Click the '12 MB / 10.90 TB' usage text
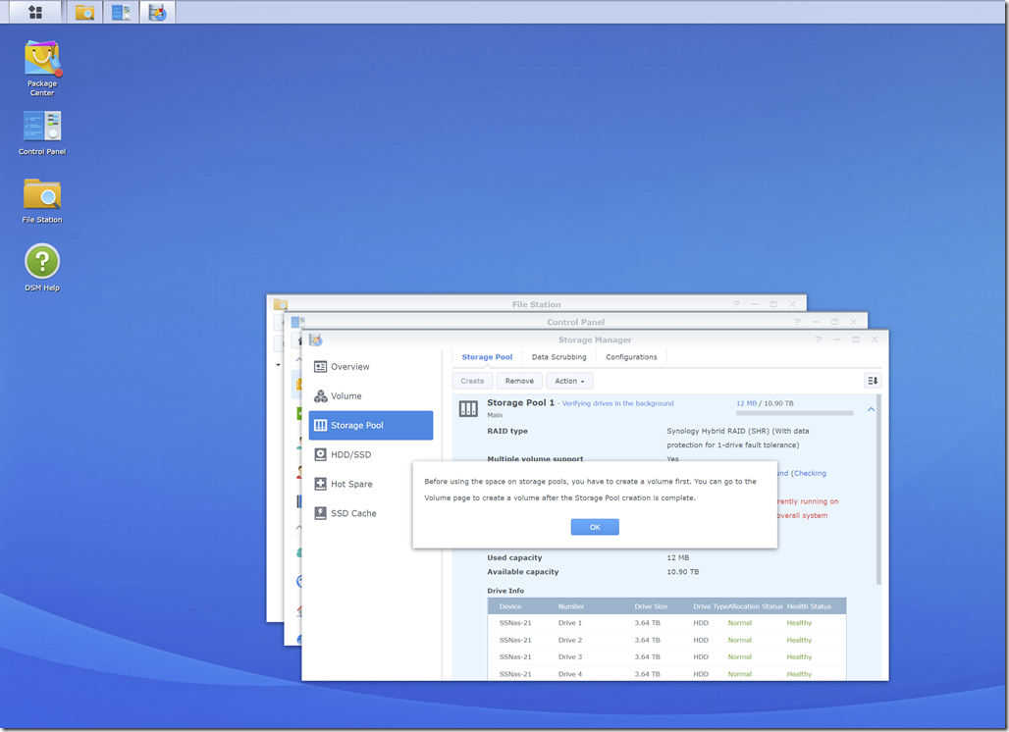 click(765, 403)
